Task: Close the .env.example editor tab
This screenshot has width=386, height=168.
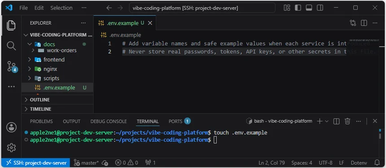Action: coord(150,23)
